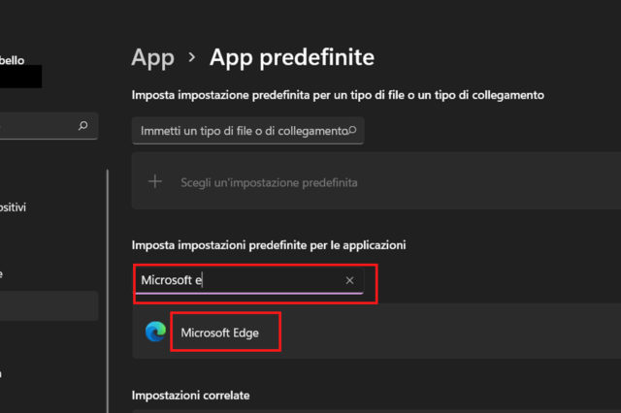The image size is (621, 413).
Task: Click the sidebar vertical scrollbar
Action: pyautogui.click(x=108, y=291)
